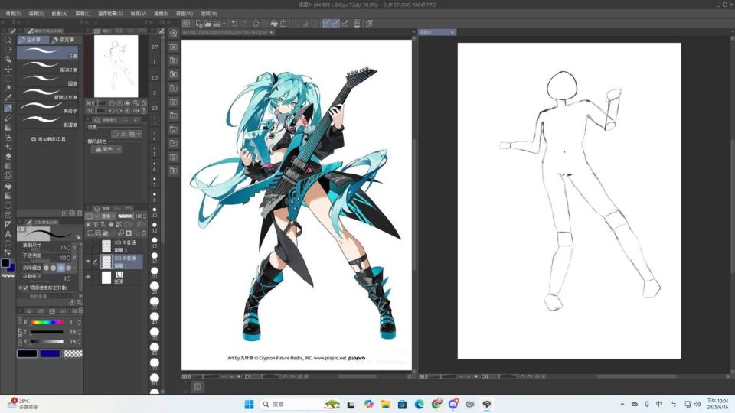
Task: Switch to the Marker sub tool group
Action: [x=64, y=40]
